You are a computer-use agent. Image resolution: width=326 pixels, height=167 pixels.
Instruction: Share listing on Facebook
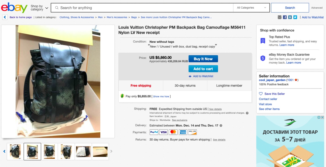point(285,17)
